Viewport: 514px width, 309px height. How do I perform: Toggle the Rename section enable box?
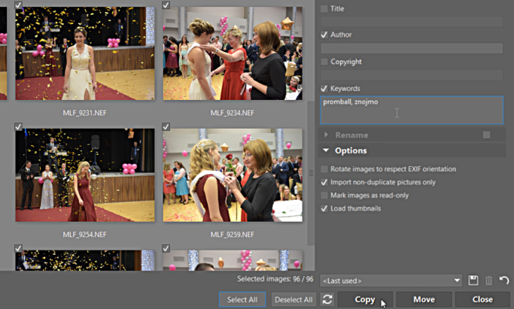486,135
